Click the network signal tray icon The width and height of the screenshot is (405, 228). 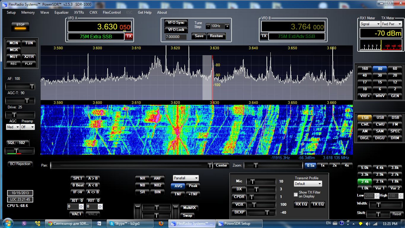click(x=375, y=223)
